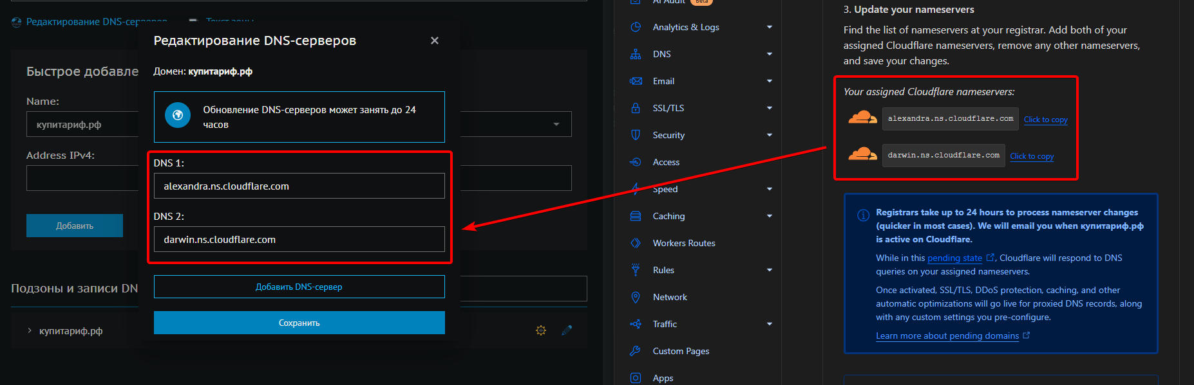Expand the Rules submenu arrow
Screen dimensions: 1194x385
(770, 270)
